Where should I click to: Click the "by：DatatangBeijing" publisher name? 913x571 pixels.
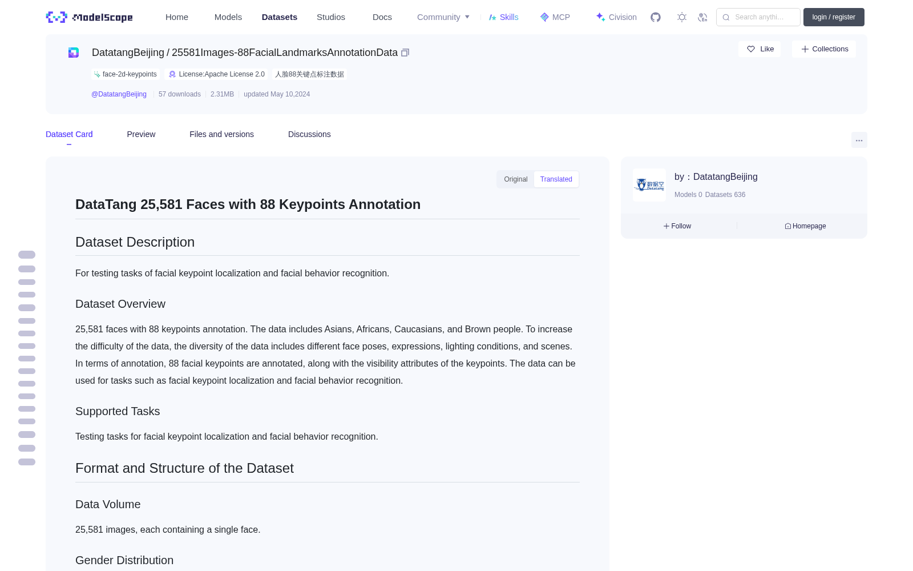pyautogui.click(x=716, y=177)
